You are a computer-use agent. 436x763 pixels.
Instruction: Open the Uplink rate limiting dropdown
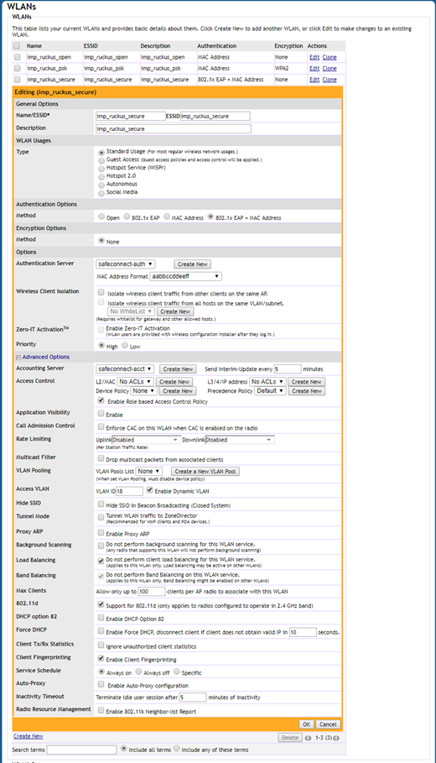click(146, 440)
